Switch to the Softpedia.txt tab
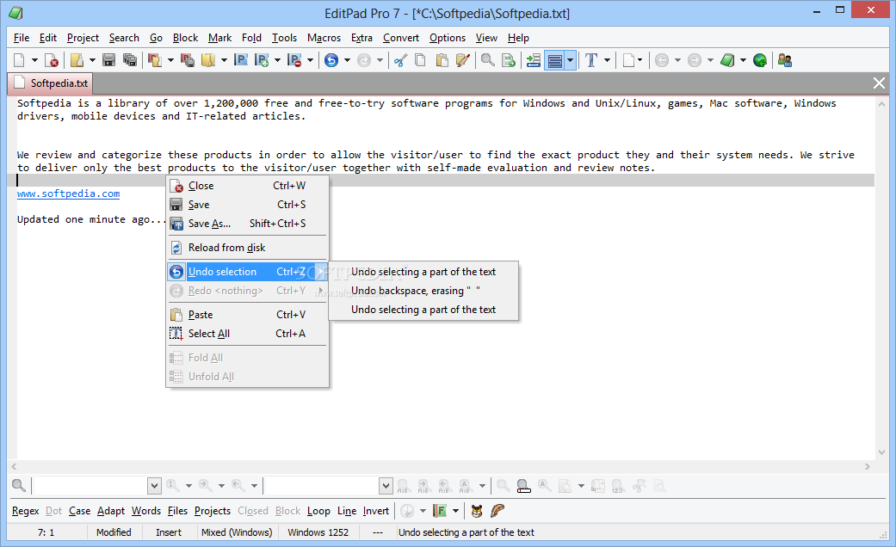The width and height of the screenshot is (896, 547). point(50,83)
